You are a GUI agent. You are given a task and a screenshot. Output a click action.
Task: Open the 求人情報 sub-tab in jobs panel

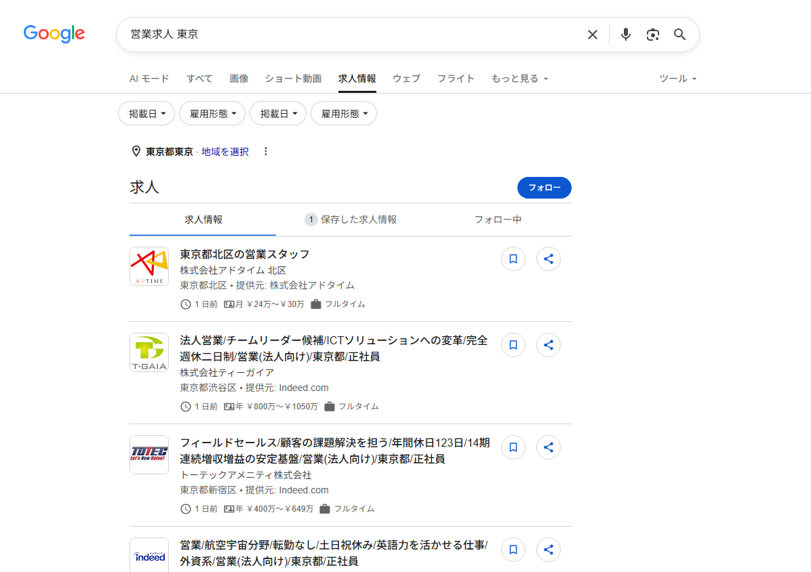(203, 220)
